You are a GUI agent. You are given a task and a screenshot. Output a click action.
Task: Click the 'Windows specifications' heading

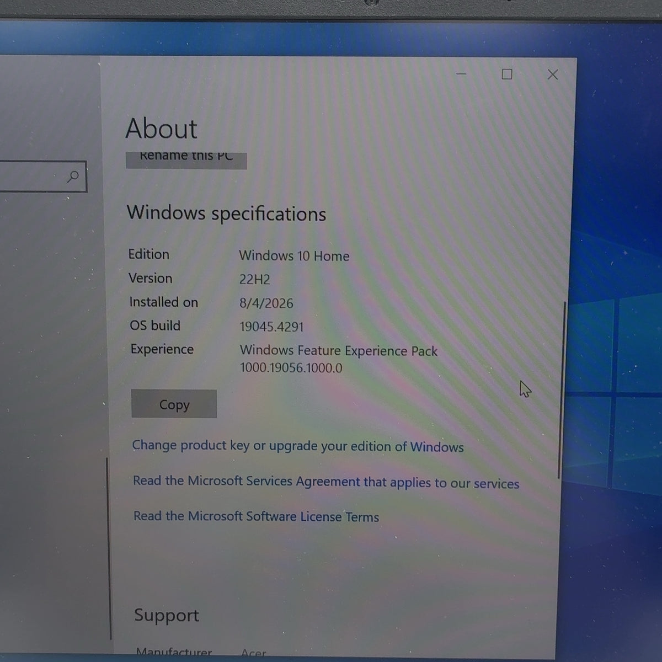(x=226, y=213)
